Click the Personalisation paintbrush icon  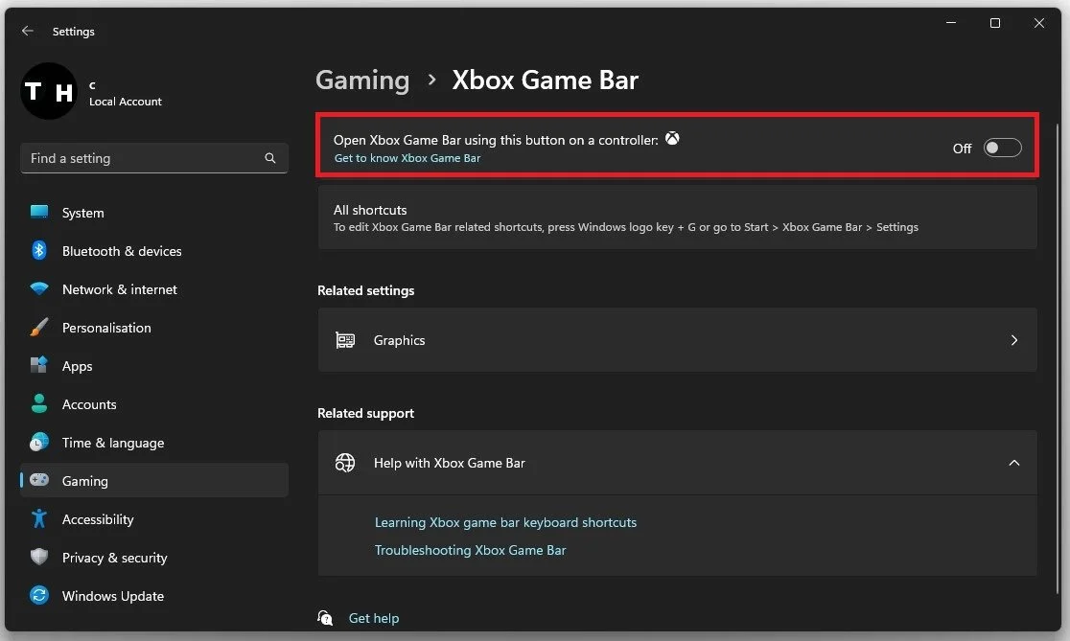click(x=39, y=328)
